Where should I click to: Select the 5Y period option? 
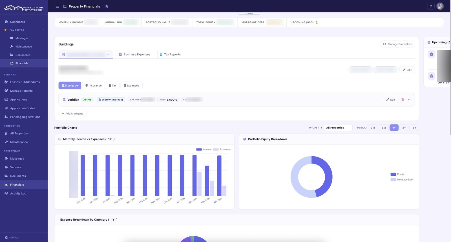coord(414,128)
